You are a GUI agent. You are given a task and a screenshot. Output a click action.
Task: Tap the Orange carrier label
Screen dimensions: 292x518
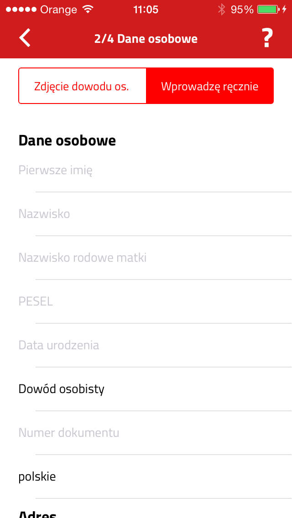58,10
